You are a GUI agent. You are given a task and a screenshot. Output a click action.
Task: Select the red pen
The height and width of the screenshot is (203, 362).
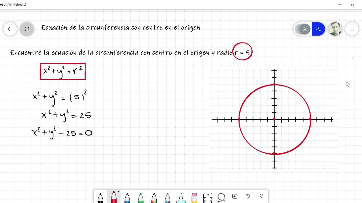click(114, 197)
